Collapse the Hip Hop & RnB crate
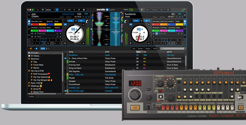The height and width of the screenshot is (125, 246). tap(29, 71)
